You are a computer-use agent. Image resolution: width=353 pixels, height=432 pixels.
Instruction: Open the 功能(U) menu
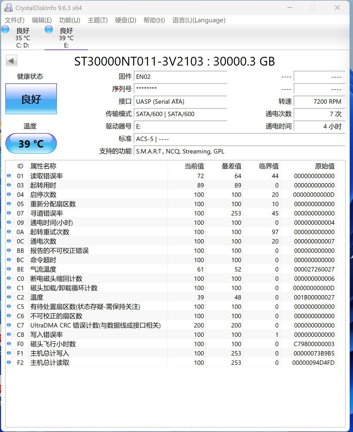coord(69,20)
